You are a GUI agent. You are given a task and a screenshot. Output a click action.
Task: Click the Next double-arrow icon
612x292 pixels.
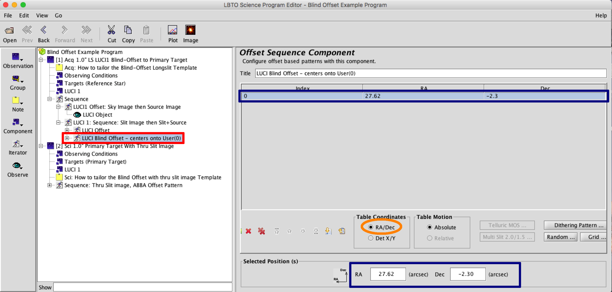[x=86, y=30]
